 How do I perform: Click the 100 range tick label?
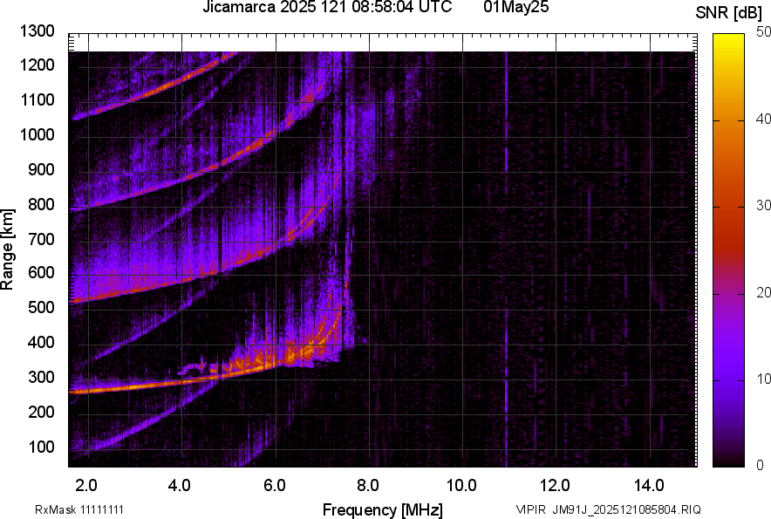(x=41, y=447)
